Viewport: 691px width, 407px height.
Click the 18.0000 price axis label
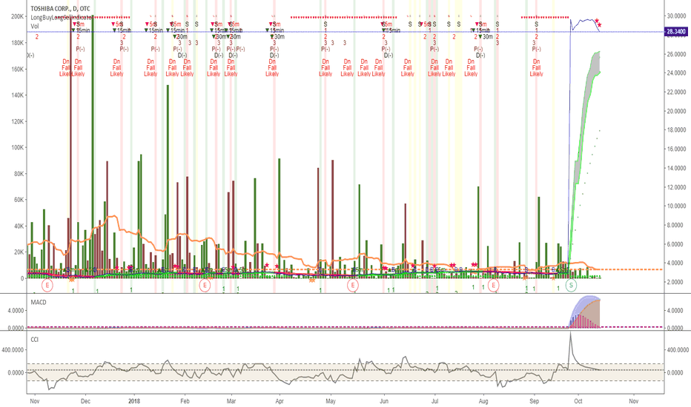[x=676, y=130]
